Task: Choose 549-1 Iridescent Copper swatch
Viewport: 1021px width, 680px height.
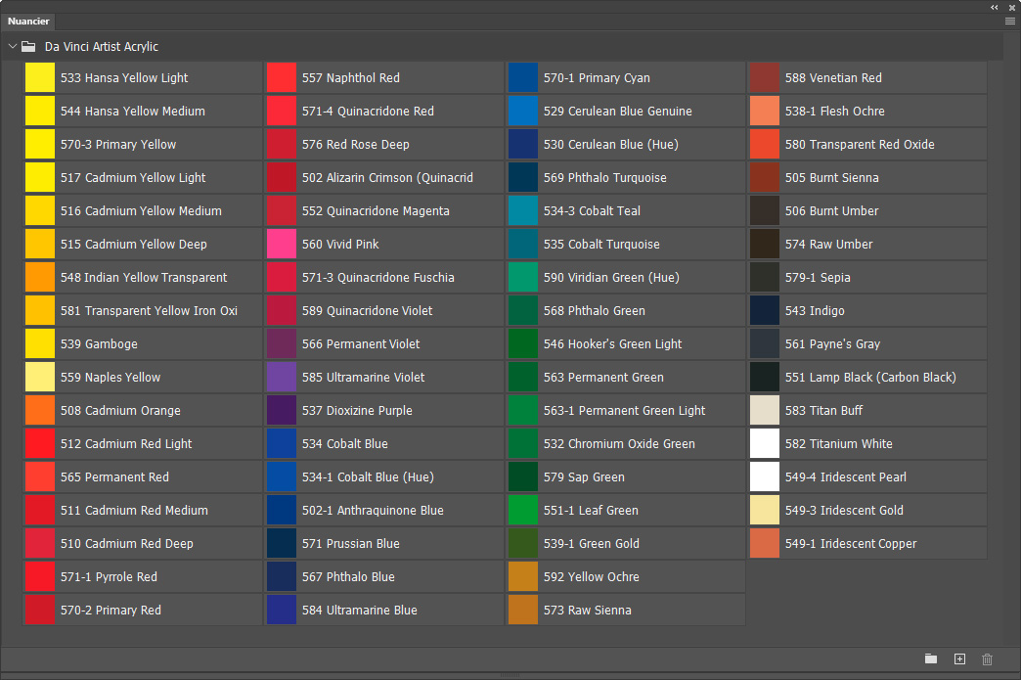Action: 867,543
